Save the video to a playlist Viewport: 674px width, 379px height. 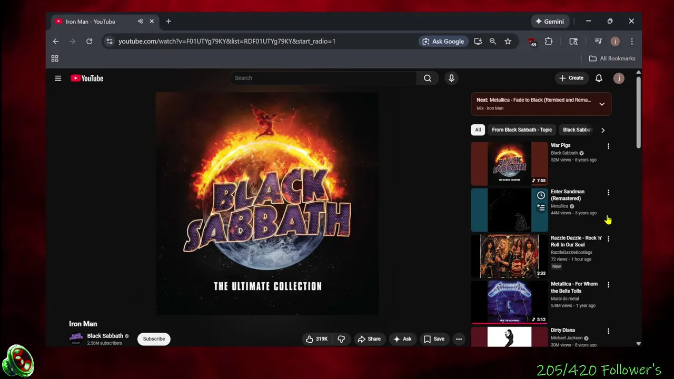(434, 339)
